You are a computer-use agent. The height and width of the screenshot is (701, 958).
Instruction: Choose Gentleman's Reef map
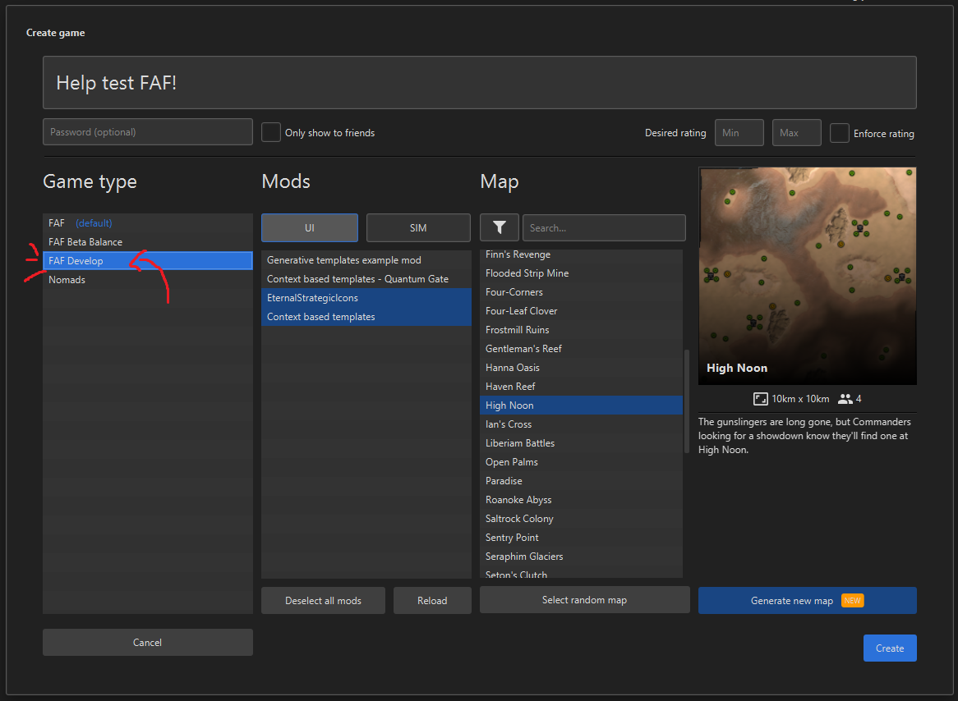click(x=581, y=349)
